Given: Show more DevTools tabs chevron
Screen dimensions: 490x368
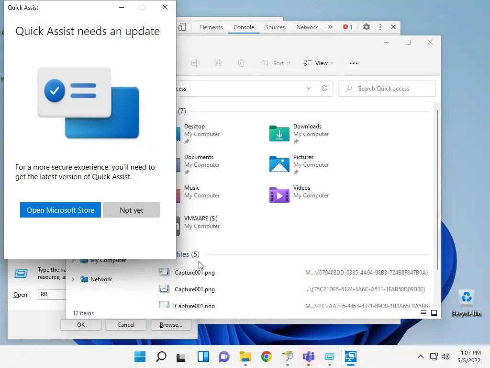Looking at the screenshot, I should click(330, 27).
